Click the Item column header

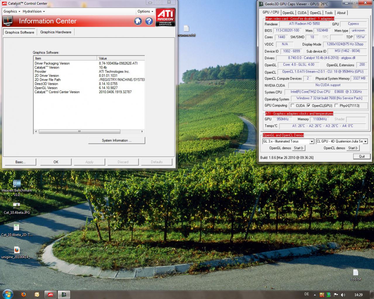tap(65, 58)
